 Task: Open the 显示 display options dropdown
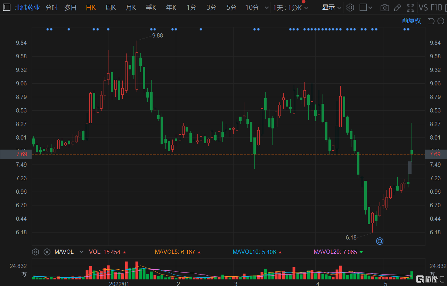(x=332, y=7)
